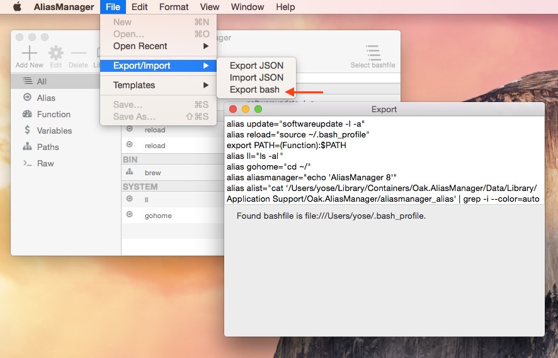Click the Variables dollar icon in sidebar
Viewport: 558px width, 358px height.
point(27,130)
